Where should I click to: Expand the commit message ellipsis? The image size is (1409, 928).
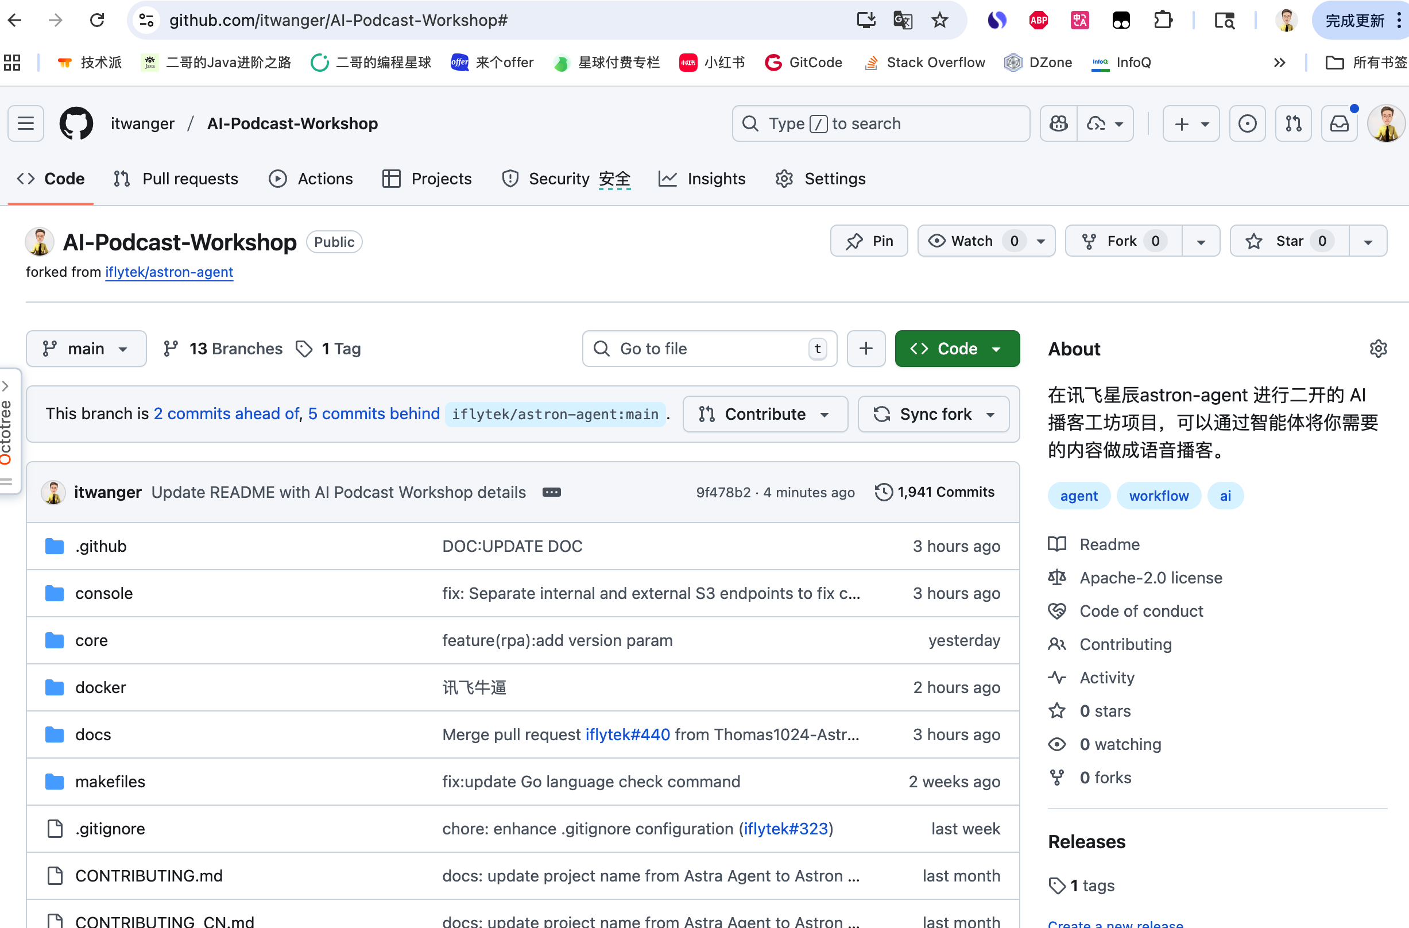click(x=551, y=492)
